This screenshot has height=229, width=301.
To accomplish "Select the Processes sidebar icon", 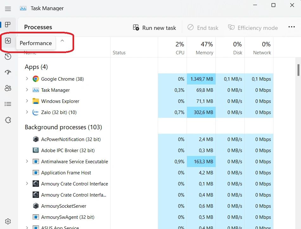I will (8, 25).
